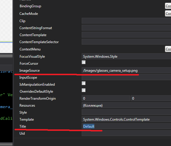The height and width of the screenshot is (146, 171).
Task: Select the CacheMode property label
Action: tap(29, 14)
